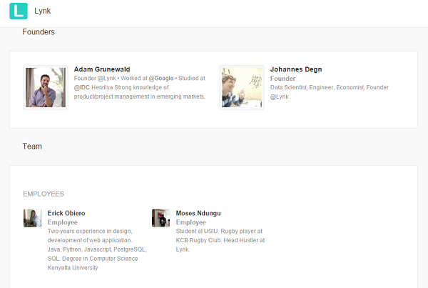Follow the @Google link in Adam's bio
The width and height of the screenshot is (428, 288).
161,78
